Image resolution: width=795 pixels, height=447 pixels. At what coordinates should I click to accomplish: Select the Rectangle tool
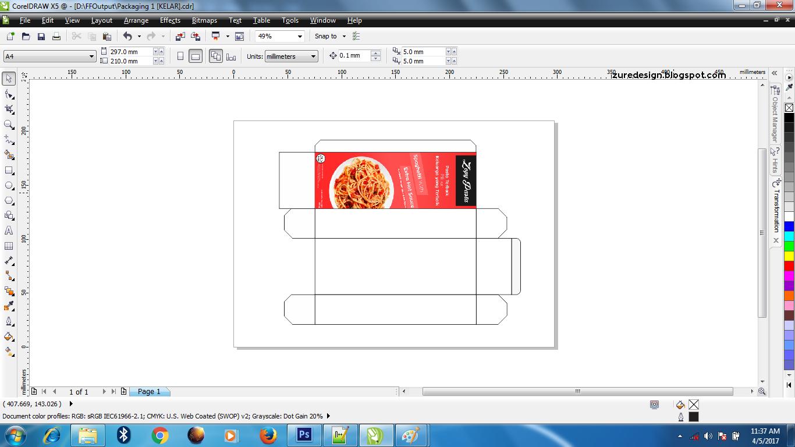pos(8,169)
